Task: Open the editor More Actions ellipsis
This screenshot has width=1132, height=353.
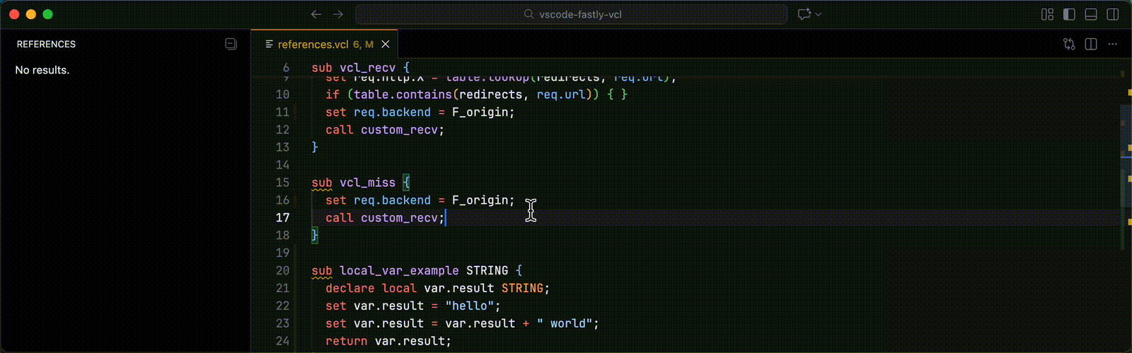Action: tap(1113, 44)
